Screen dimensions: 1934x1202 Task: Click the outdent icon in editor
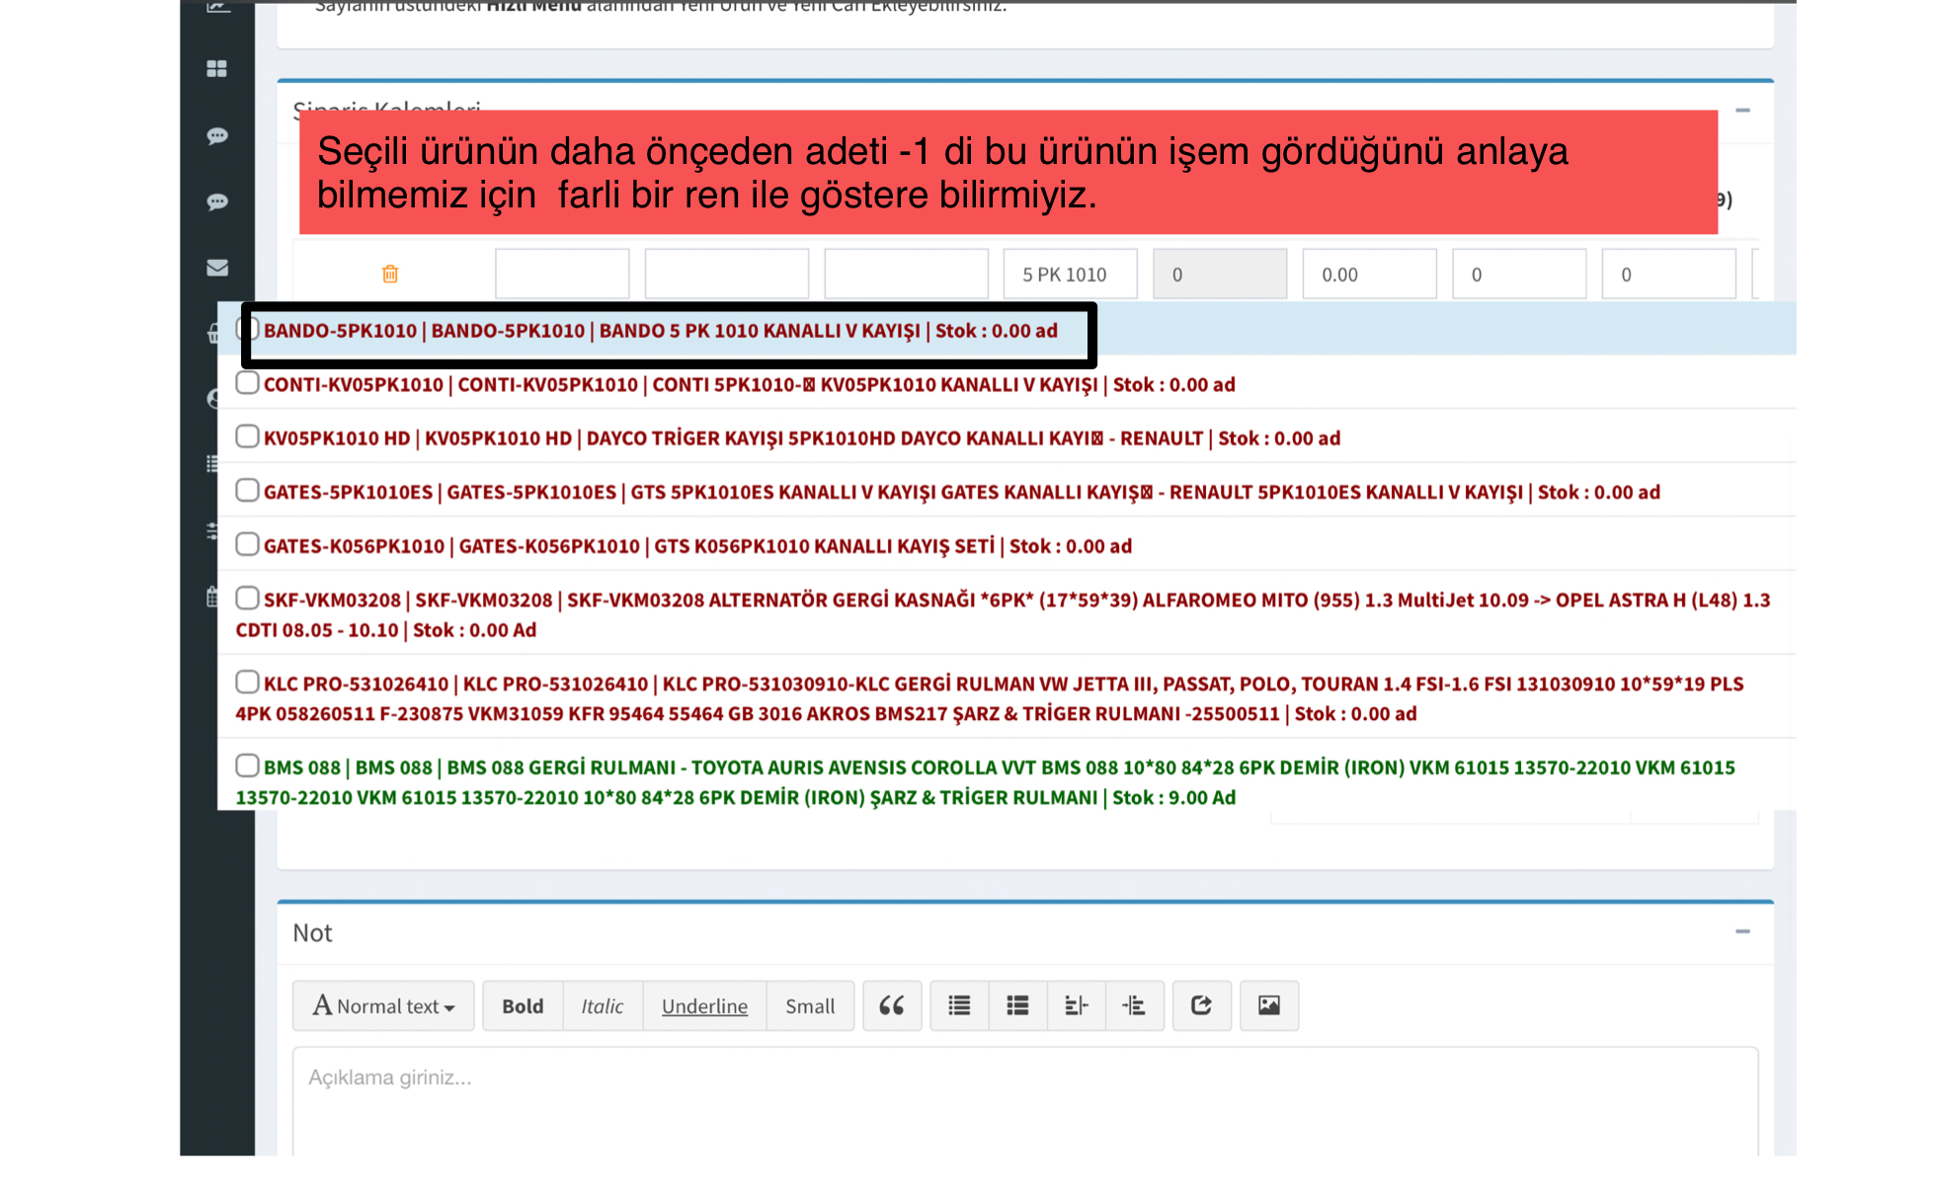[1076, 1005]
